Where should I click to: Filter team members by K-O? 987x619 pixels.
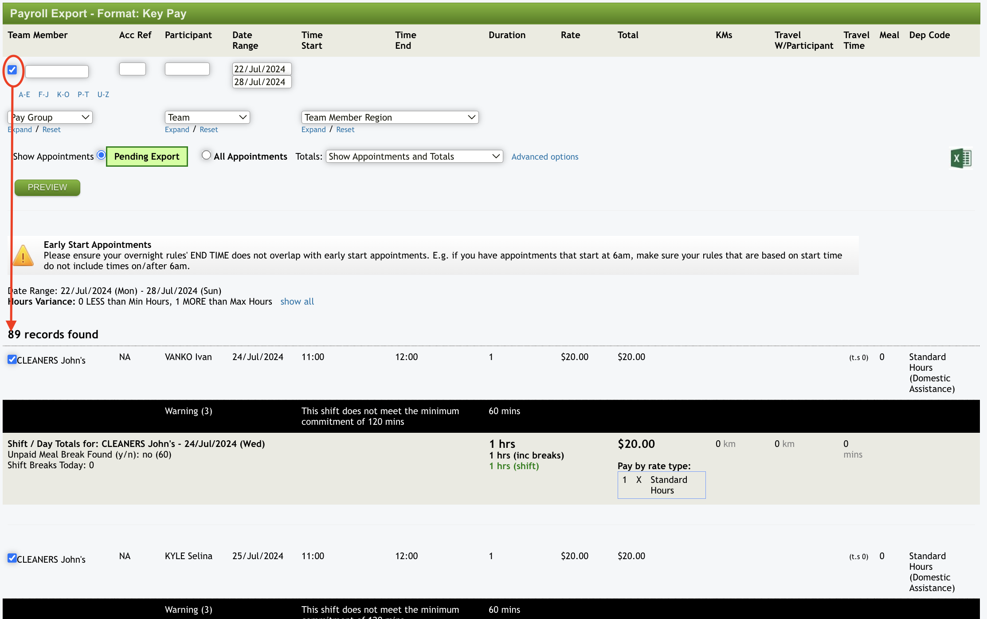(x=63, y=94)
